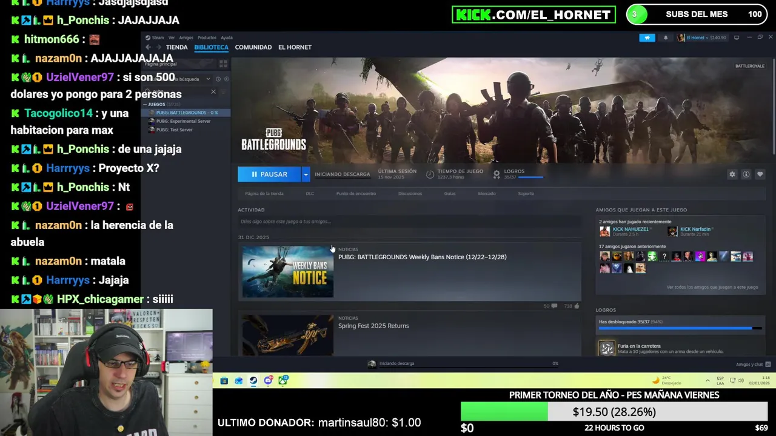Open Outlook from the taskbar
Viewport: 776px width, 436px height.
point(239,381)
